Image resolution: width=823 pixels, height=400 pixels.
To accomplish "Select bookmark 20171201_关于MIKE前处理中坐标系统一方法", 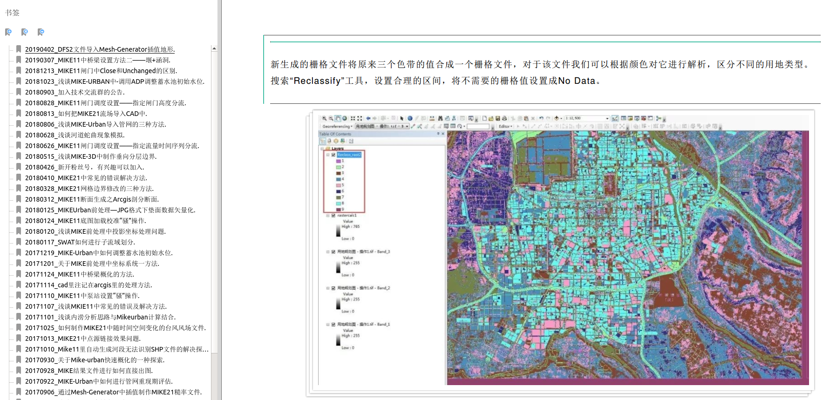I will 92,264.
